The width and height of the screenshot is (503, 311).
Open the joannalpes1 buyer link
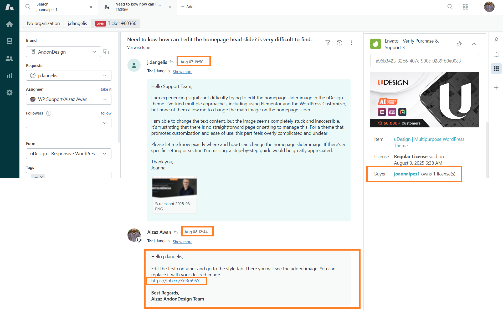[407, 174]
